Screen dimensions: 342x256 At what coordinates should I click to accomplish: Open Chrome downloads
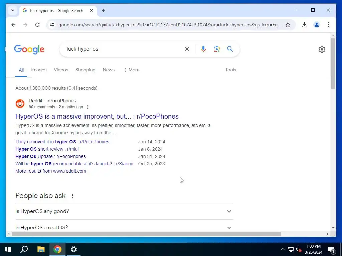click(305, 25)
